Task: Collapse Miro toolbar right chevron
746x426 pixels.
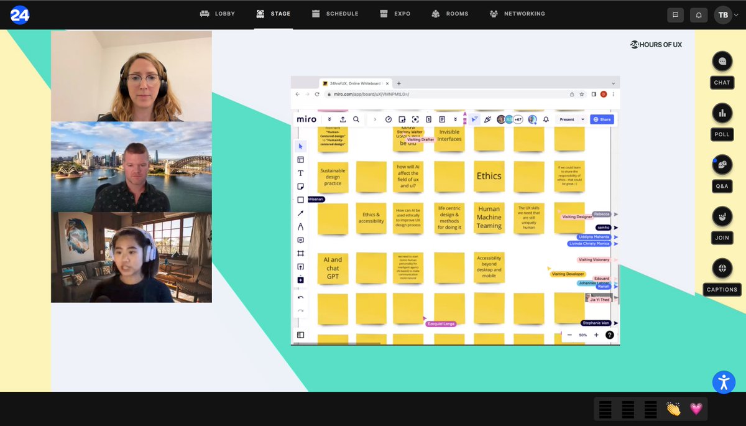Action: tap(375, 119)
